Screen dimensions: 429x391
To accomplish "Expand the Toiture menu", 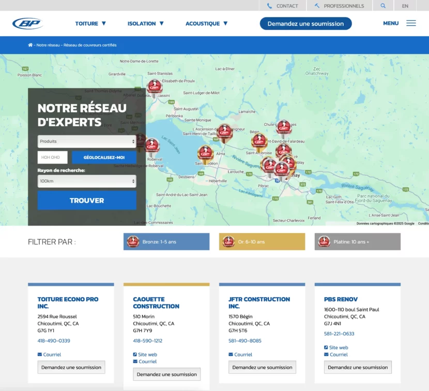I will pyautogui.click(x=90, y=23).
